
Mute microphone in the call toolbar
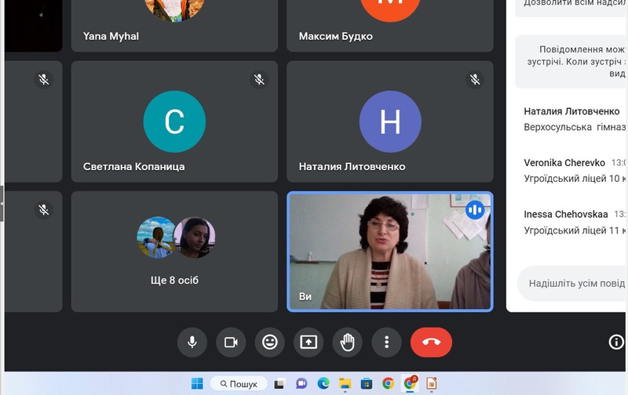pos(192,342)
